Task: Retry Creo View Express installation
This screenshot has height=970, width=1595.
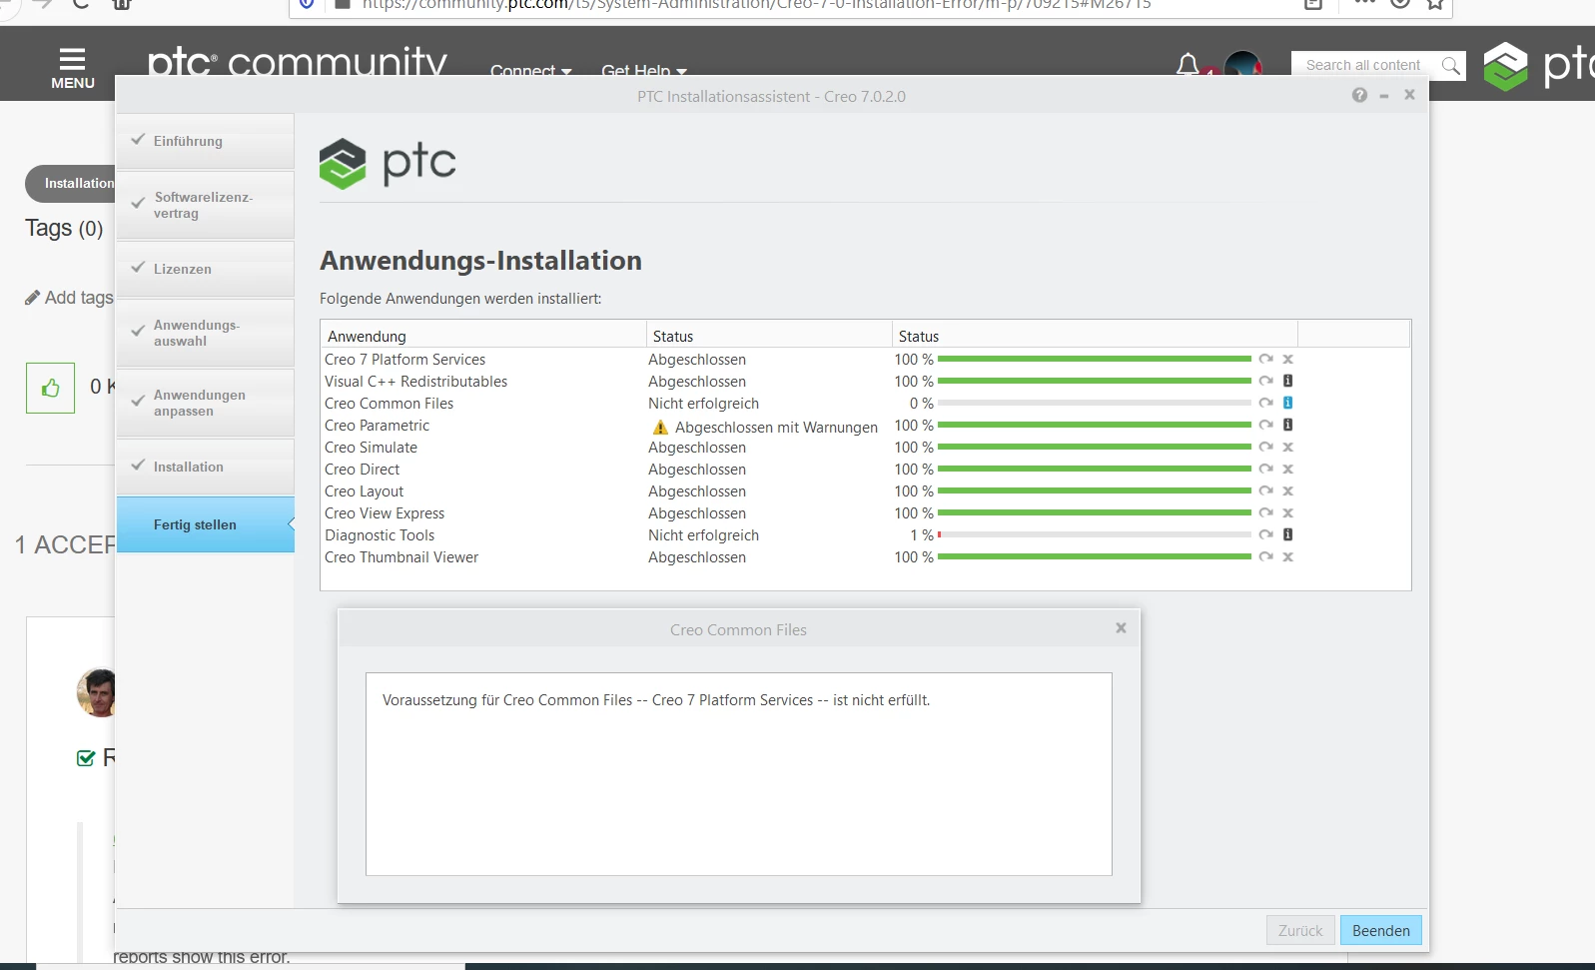Action: coord(1265,512)
